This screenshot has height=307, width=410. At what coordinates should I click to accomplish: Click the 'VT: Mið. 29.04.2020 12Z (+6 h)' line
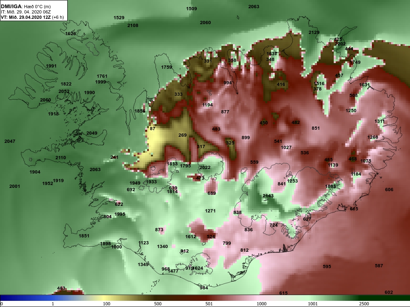tap(32, 18)
